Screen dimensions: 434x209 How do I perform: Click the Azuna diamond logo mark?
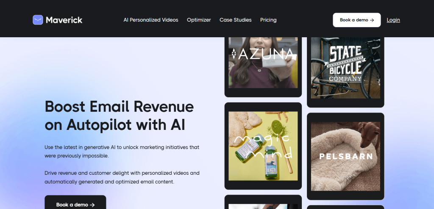[234, 54]
